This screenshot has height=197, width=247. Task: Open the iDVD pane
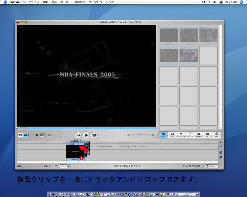coord(217,135)
